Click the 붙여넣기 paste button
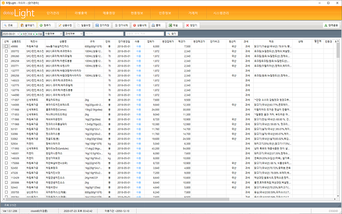Viewport: 342px width, 214px height. [x=28, y=25]
